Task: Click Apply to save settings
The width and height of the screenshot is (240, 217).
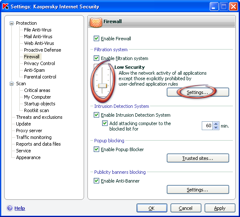Action: 220,208
